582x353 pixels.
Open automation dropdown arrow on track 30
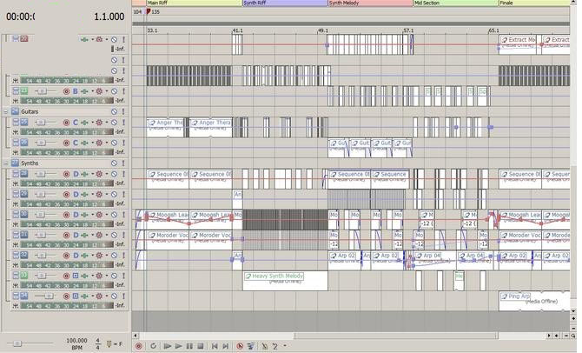click(107, 215)
